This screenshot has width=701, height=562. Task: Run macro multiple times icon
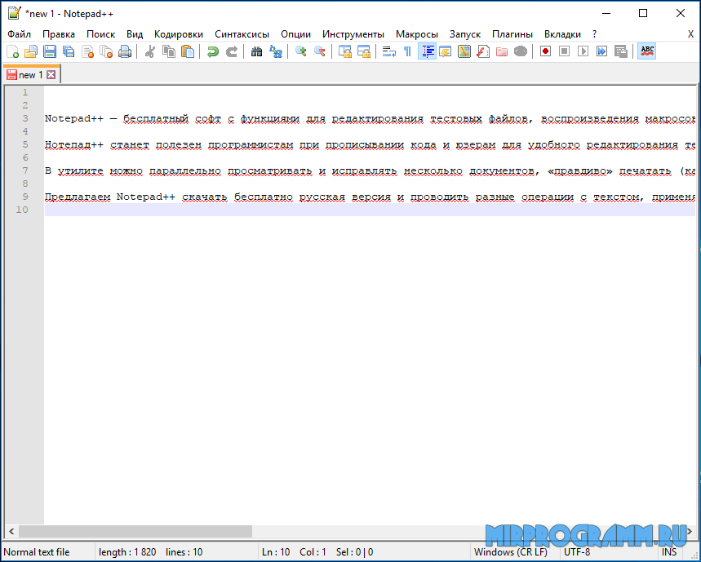coord(601,52)
